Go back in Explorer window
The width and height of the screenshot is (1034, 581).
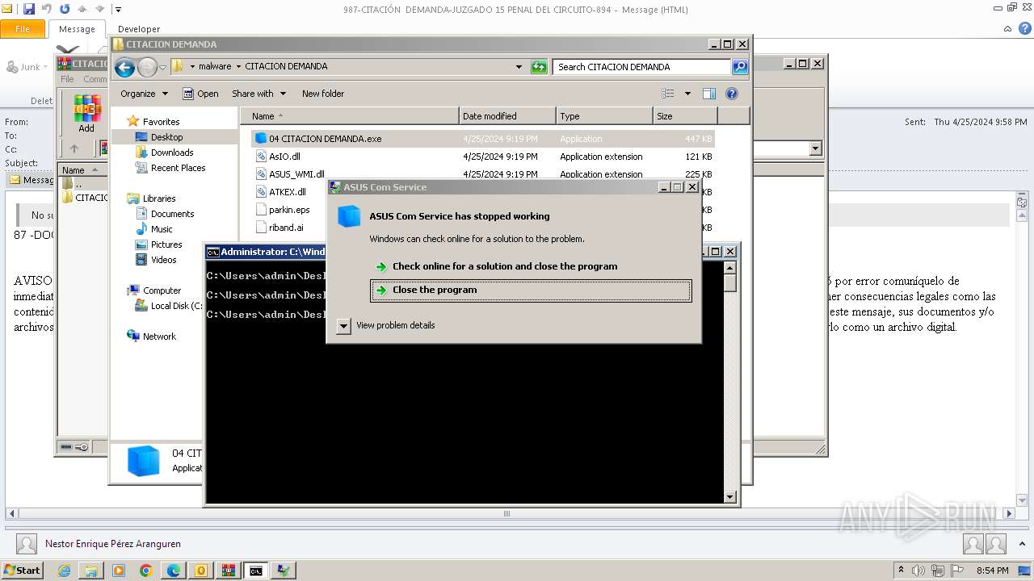click(124, 67)
